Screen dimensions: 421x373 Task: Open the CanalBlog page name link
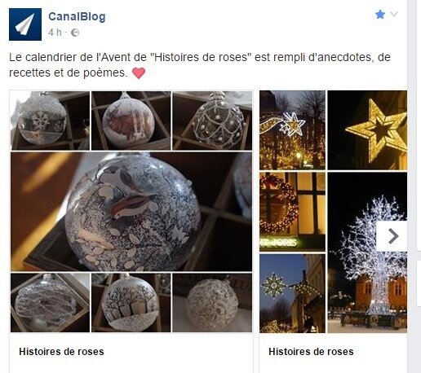pyautogui.click(x=77, y=16)
